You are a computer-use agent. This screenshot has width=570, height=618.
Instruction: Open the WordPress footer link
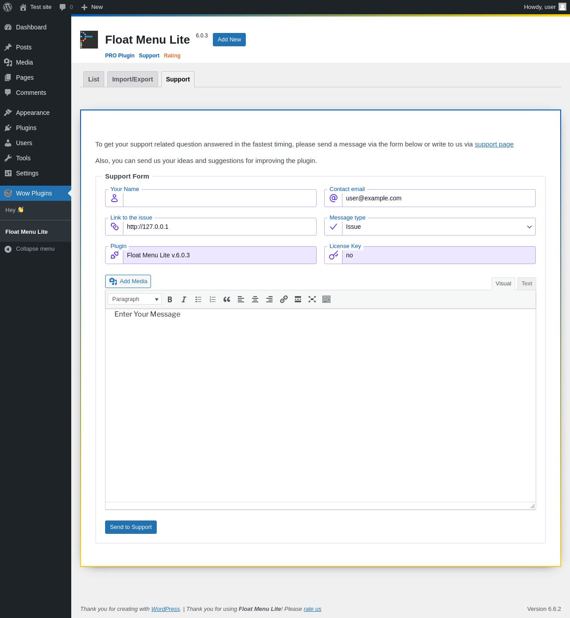click(x=166, y=609)
